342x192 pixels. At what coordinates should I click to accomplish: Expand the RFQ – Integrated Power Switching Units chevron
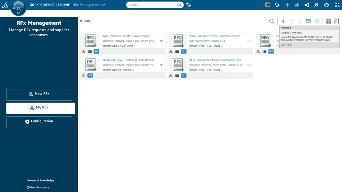tap(249, 65)
